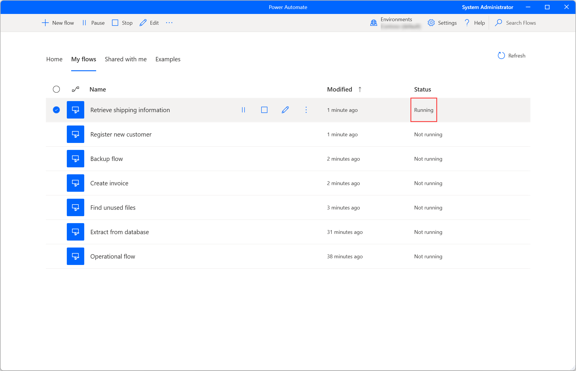Screen dimensions: 576x371
Task: Expand three-dot options for Retrieve shipping information
Action: (307, 110)
